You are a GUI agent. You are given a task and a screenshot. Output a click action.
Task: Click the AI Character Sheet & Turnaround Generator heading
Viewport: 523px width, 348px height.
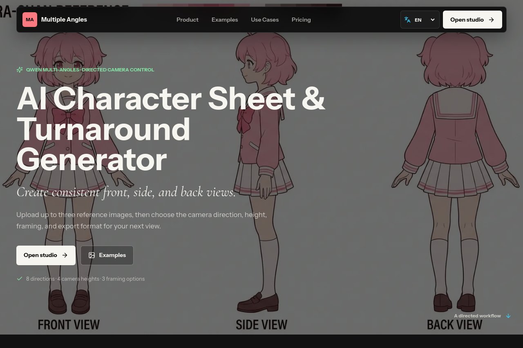(x=171, y=128)
